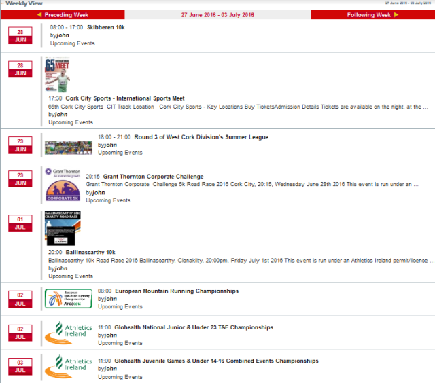Open Upcoming Events category under Cork City Sports

click(71, 122)
